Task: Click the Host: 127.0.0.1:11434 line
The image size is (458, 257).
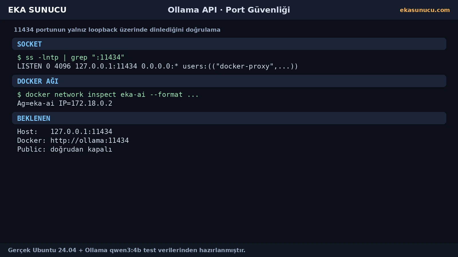Action: [65, 132]
